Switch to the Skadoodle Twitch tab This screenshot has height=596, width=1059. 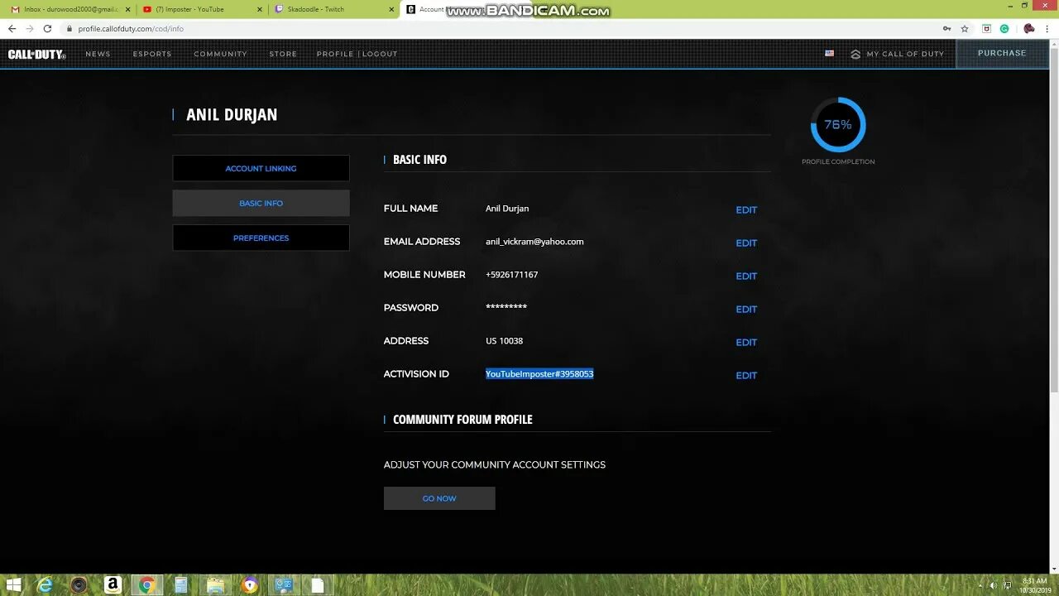click(333, 9)
